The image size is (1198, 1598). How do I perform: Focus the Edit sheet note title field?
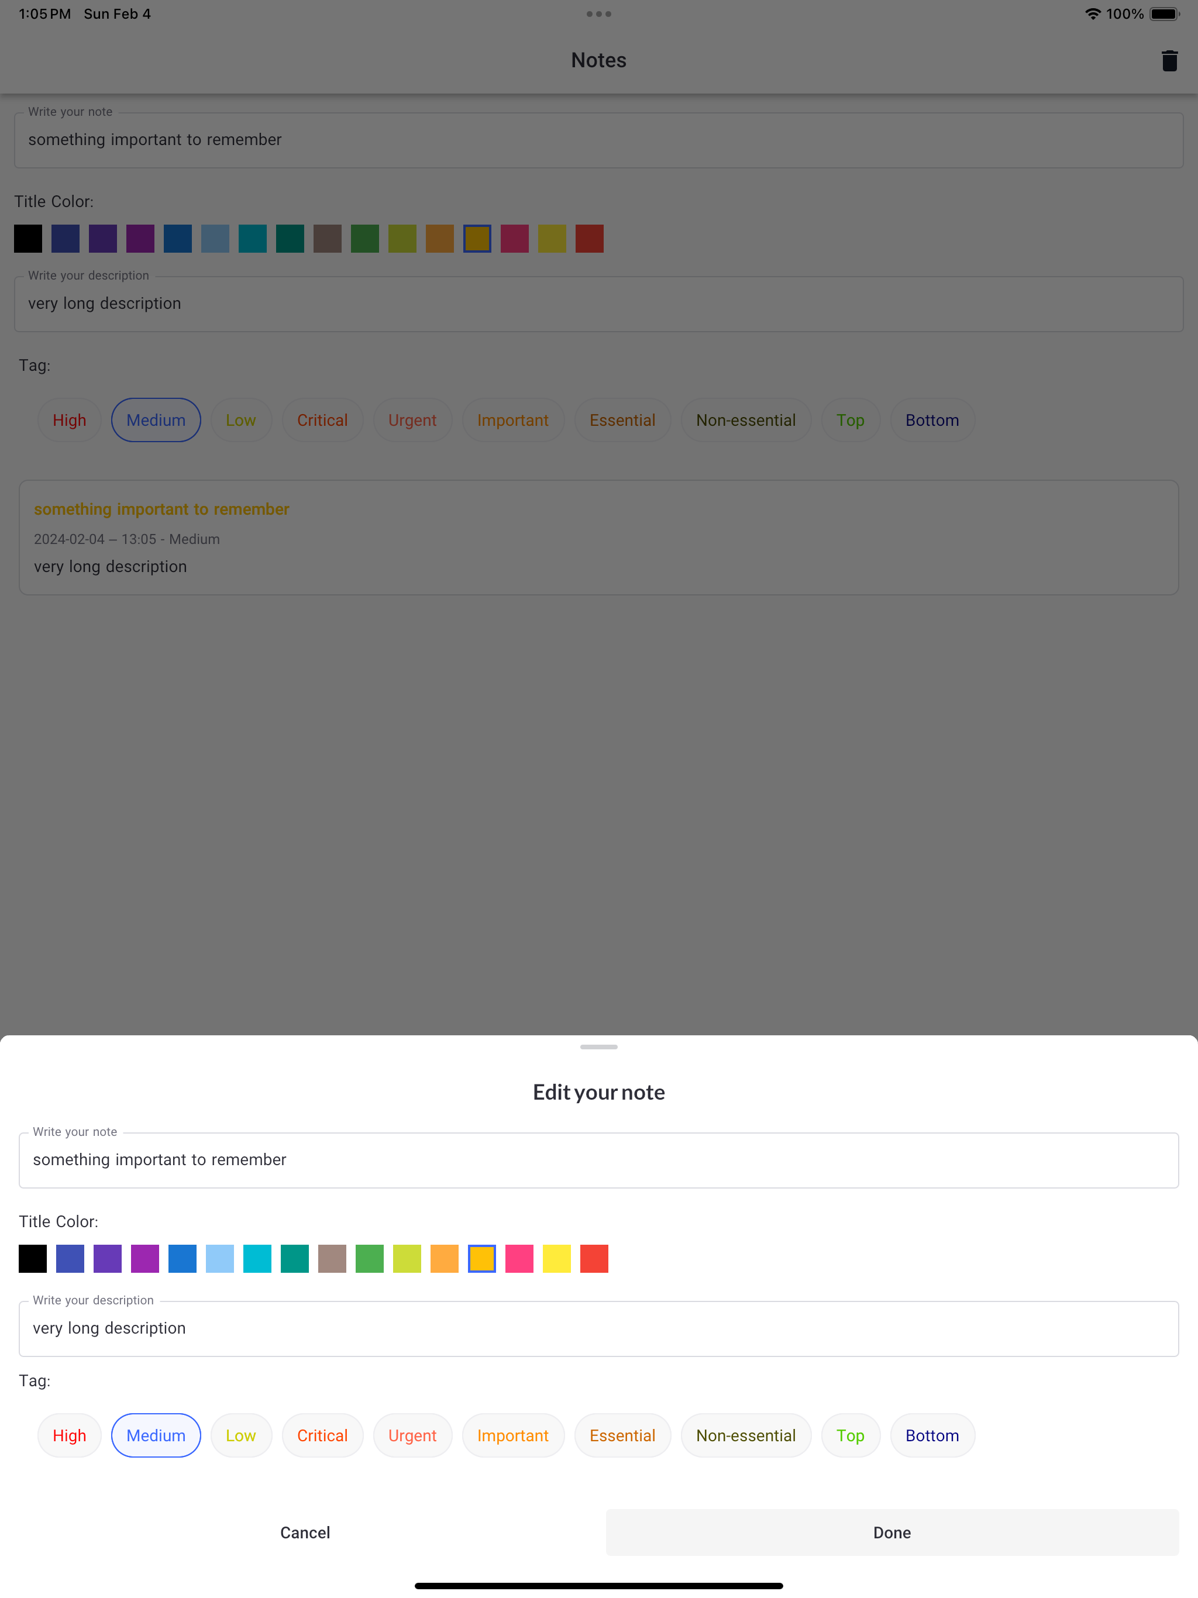(599, 1160)
